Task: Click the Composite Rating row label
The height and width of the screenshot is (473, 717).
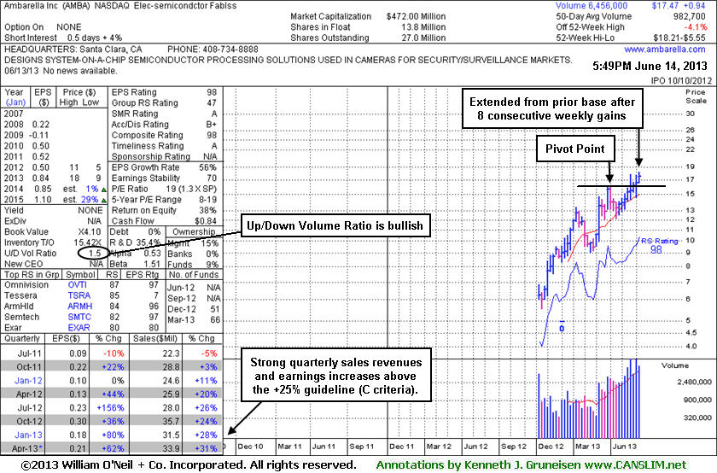Action: [147, 135]
